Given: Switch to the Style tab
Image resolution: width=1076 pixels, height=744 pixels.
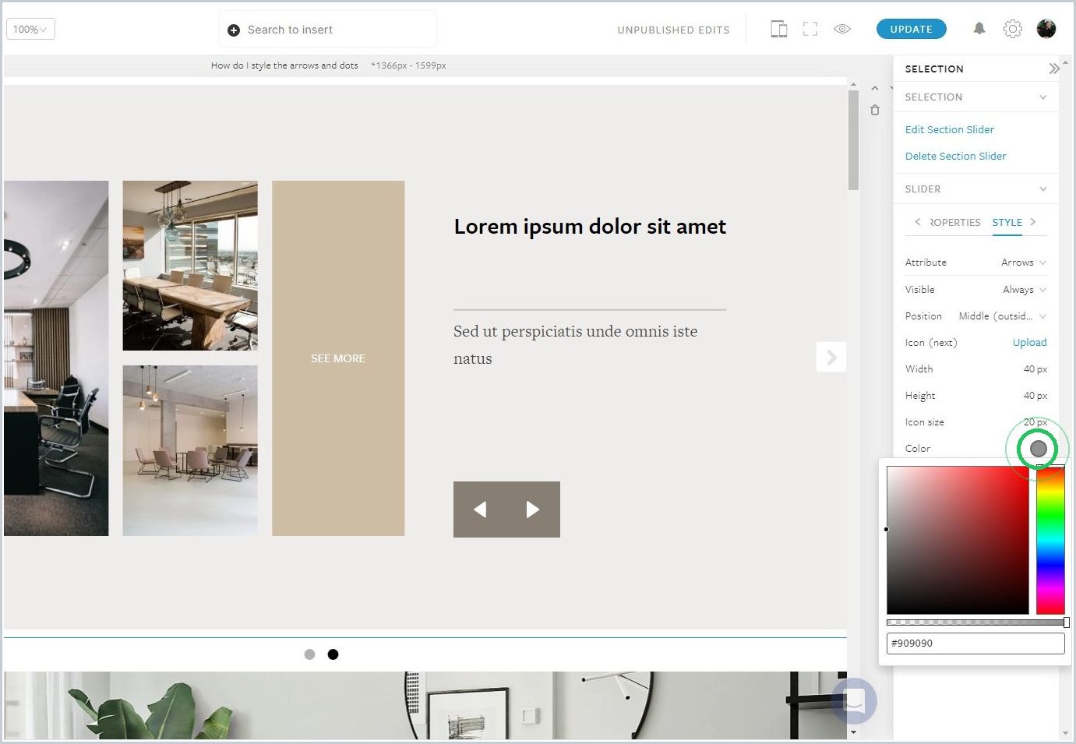Looking at the screenshot, I should 1007,223.
